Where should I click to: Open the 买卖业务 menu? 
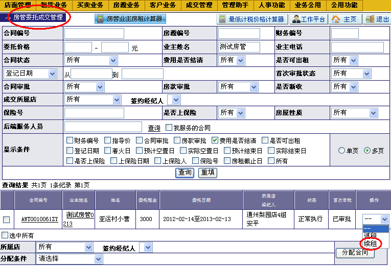point(90,5)
